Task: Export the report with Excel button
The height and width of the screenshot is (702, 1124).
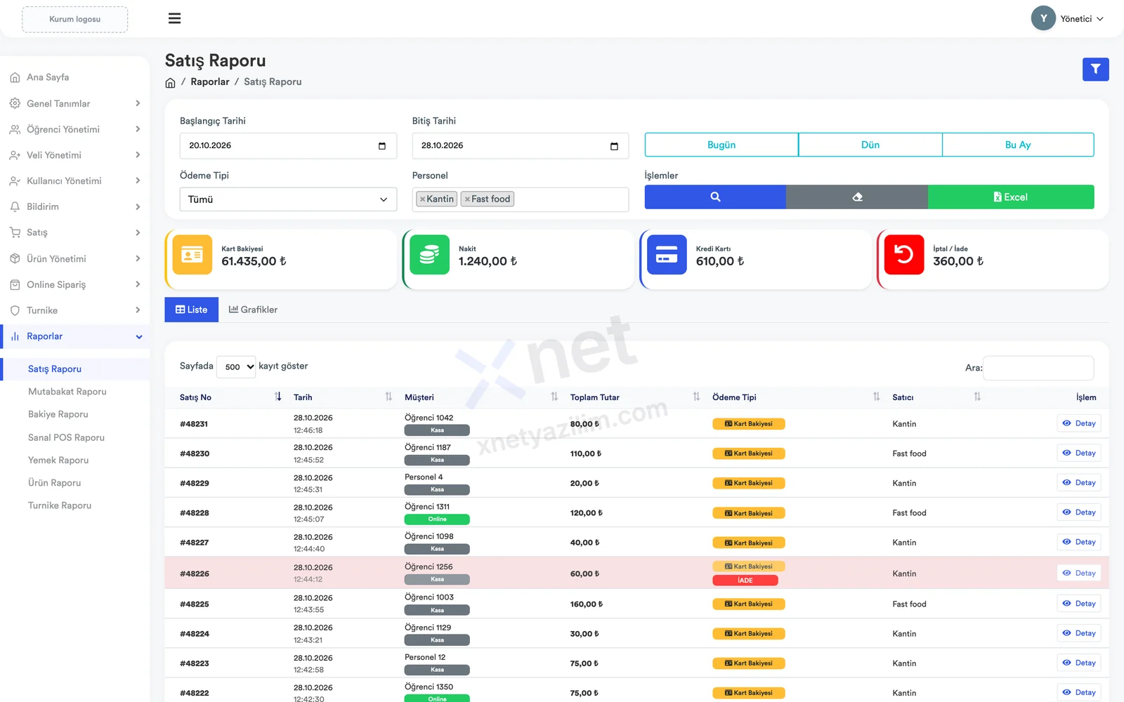Action: [x=1011, y=197]
